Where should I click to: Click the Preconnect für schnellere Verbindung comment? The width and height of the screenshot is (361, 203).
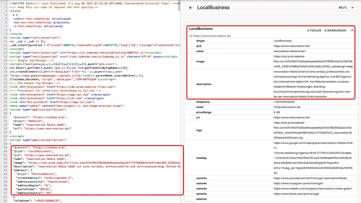click(55, 91)
